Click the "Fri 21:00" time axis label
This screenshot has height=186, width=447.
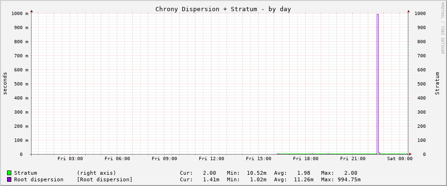point(353,158)
